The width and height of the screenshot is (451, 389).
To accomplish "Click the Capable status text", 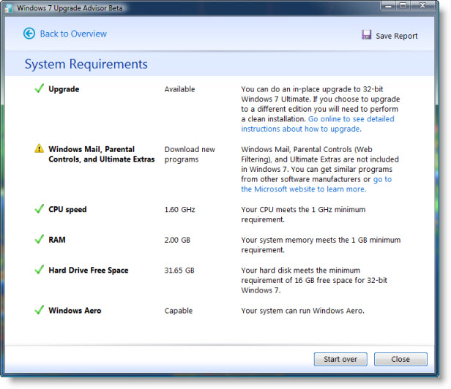I will 179,311.
